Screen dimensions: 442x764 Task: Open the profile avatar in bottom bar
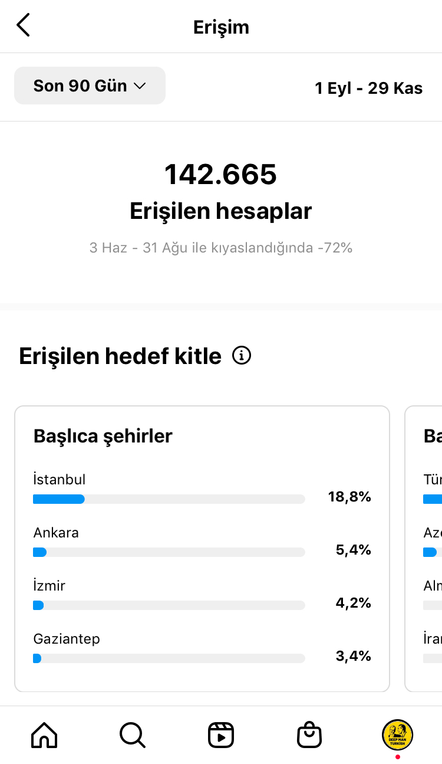click(398, 735)
